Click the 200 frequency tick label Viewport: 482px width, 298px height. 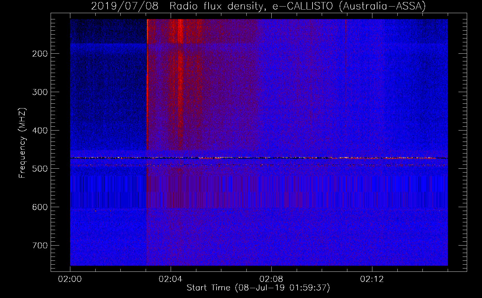click(x=40, y=54)
